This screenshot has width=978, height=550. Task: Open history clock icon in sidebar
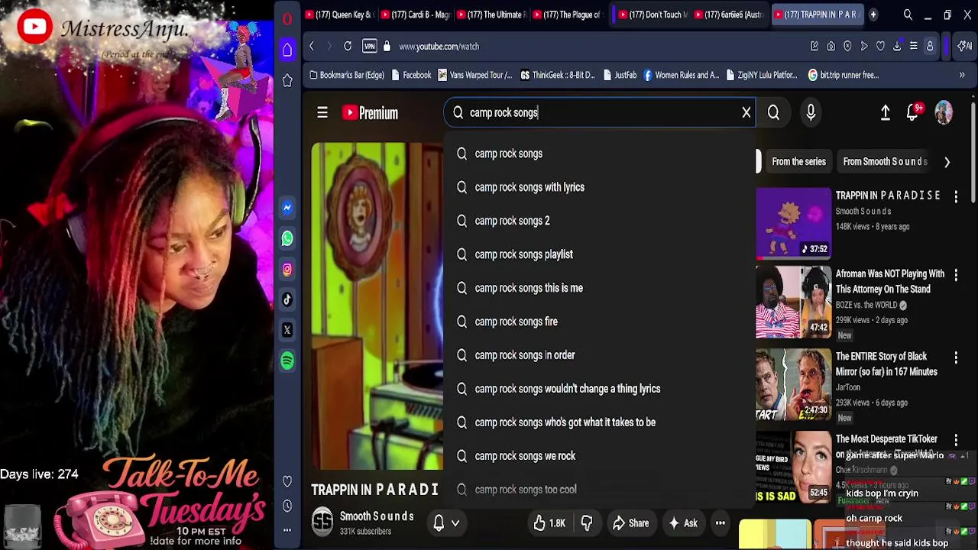pos(287,506)
